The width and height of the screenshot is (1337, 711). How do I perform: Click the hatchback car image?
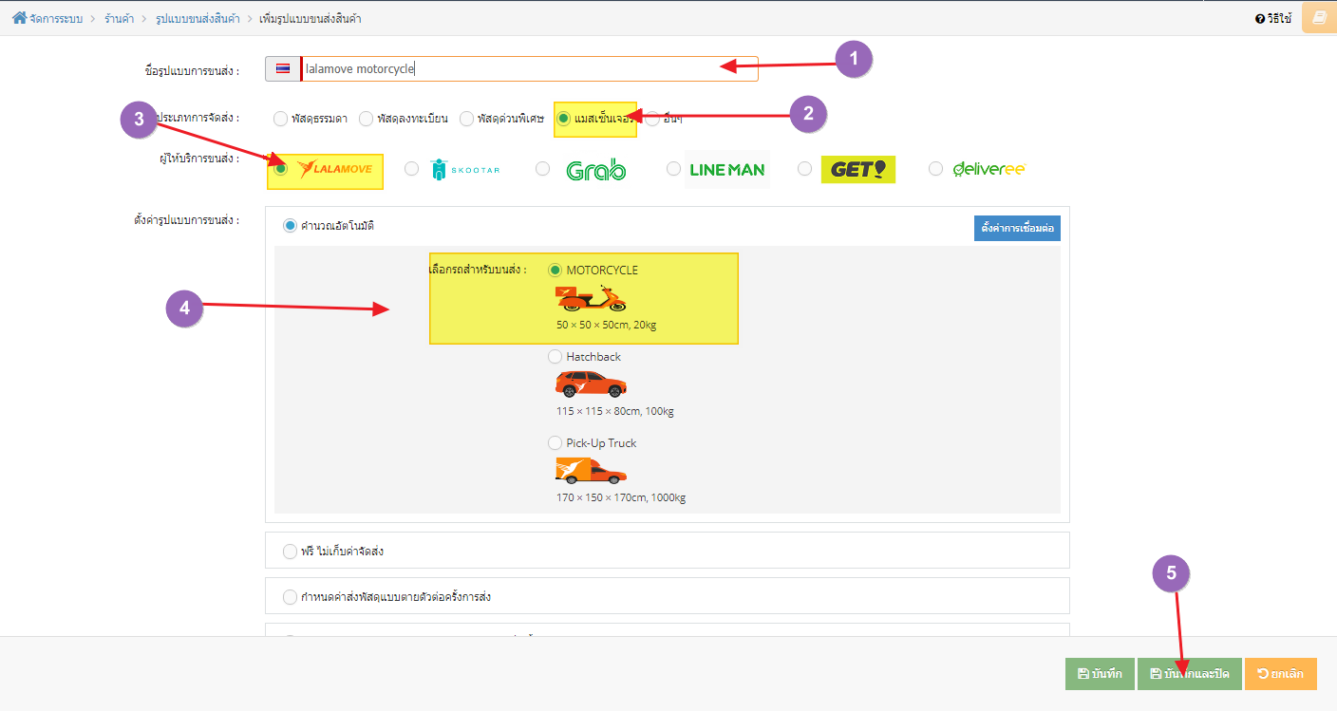tap(591, 384)
